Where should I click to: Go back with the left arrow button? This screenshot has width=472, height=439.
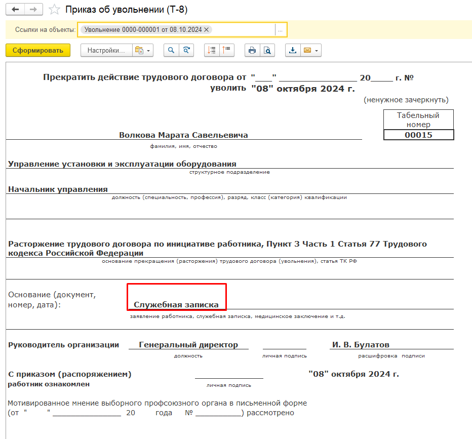(15, 10)
